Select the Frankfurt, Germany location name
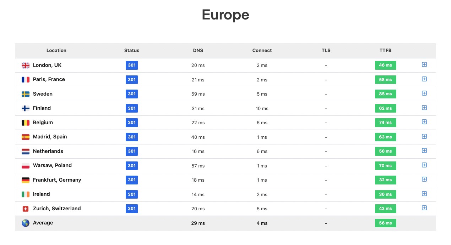 pyautogui.click(x=57, y=180)
